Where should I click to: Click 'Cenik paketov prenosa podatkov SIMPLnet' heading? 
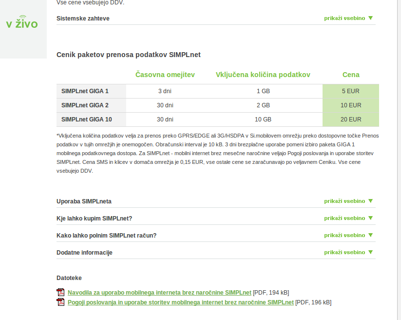tap(128, 55)
